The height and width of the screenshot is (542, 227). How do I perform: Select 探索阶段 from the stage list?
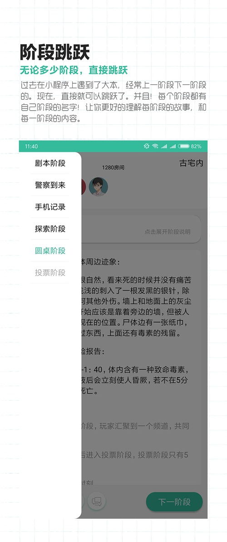tap(50, 229)
